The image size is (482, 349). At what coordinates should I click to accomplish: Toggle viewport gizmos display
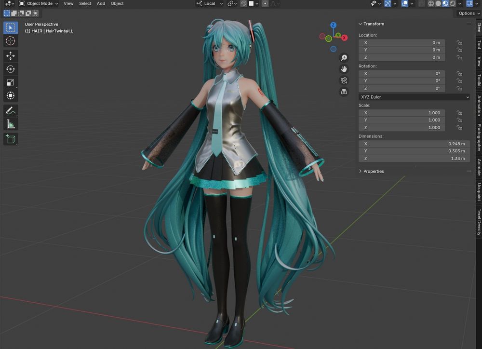point(388,4)
